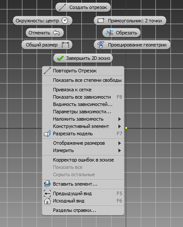183x227 pixels.
Task: Choose the Создать отрезок marking menu button
Action: pos(83,7)
